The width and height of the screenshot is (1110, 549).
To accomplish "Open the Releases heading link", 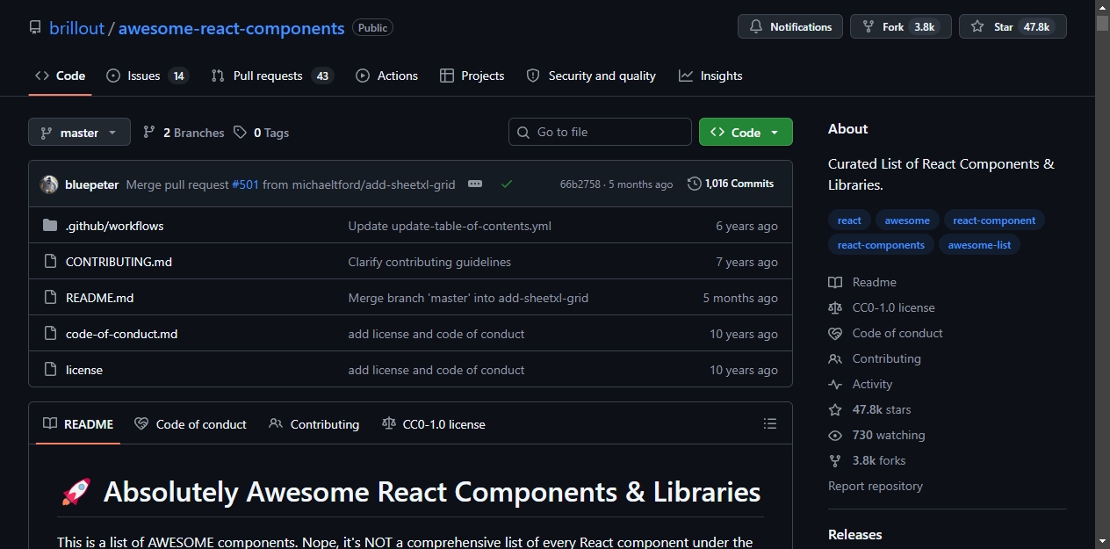I will click(855, 534).
